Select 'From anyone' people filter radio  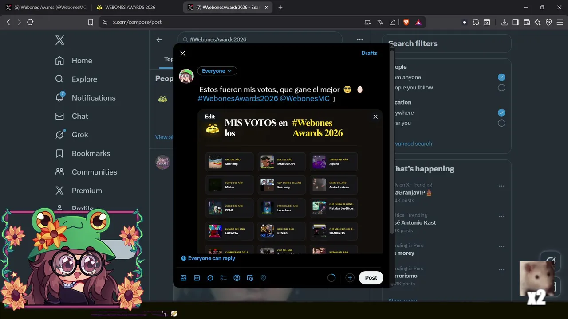click(x=501, y=77)
